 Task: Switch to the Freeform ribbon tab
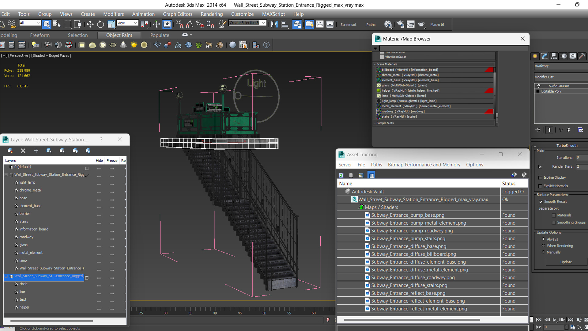40,35
